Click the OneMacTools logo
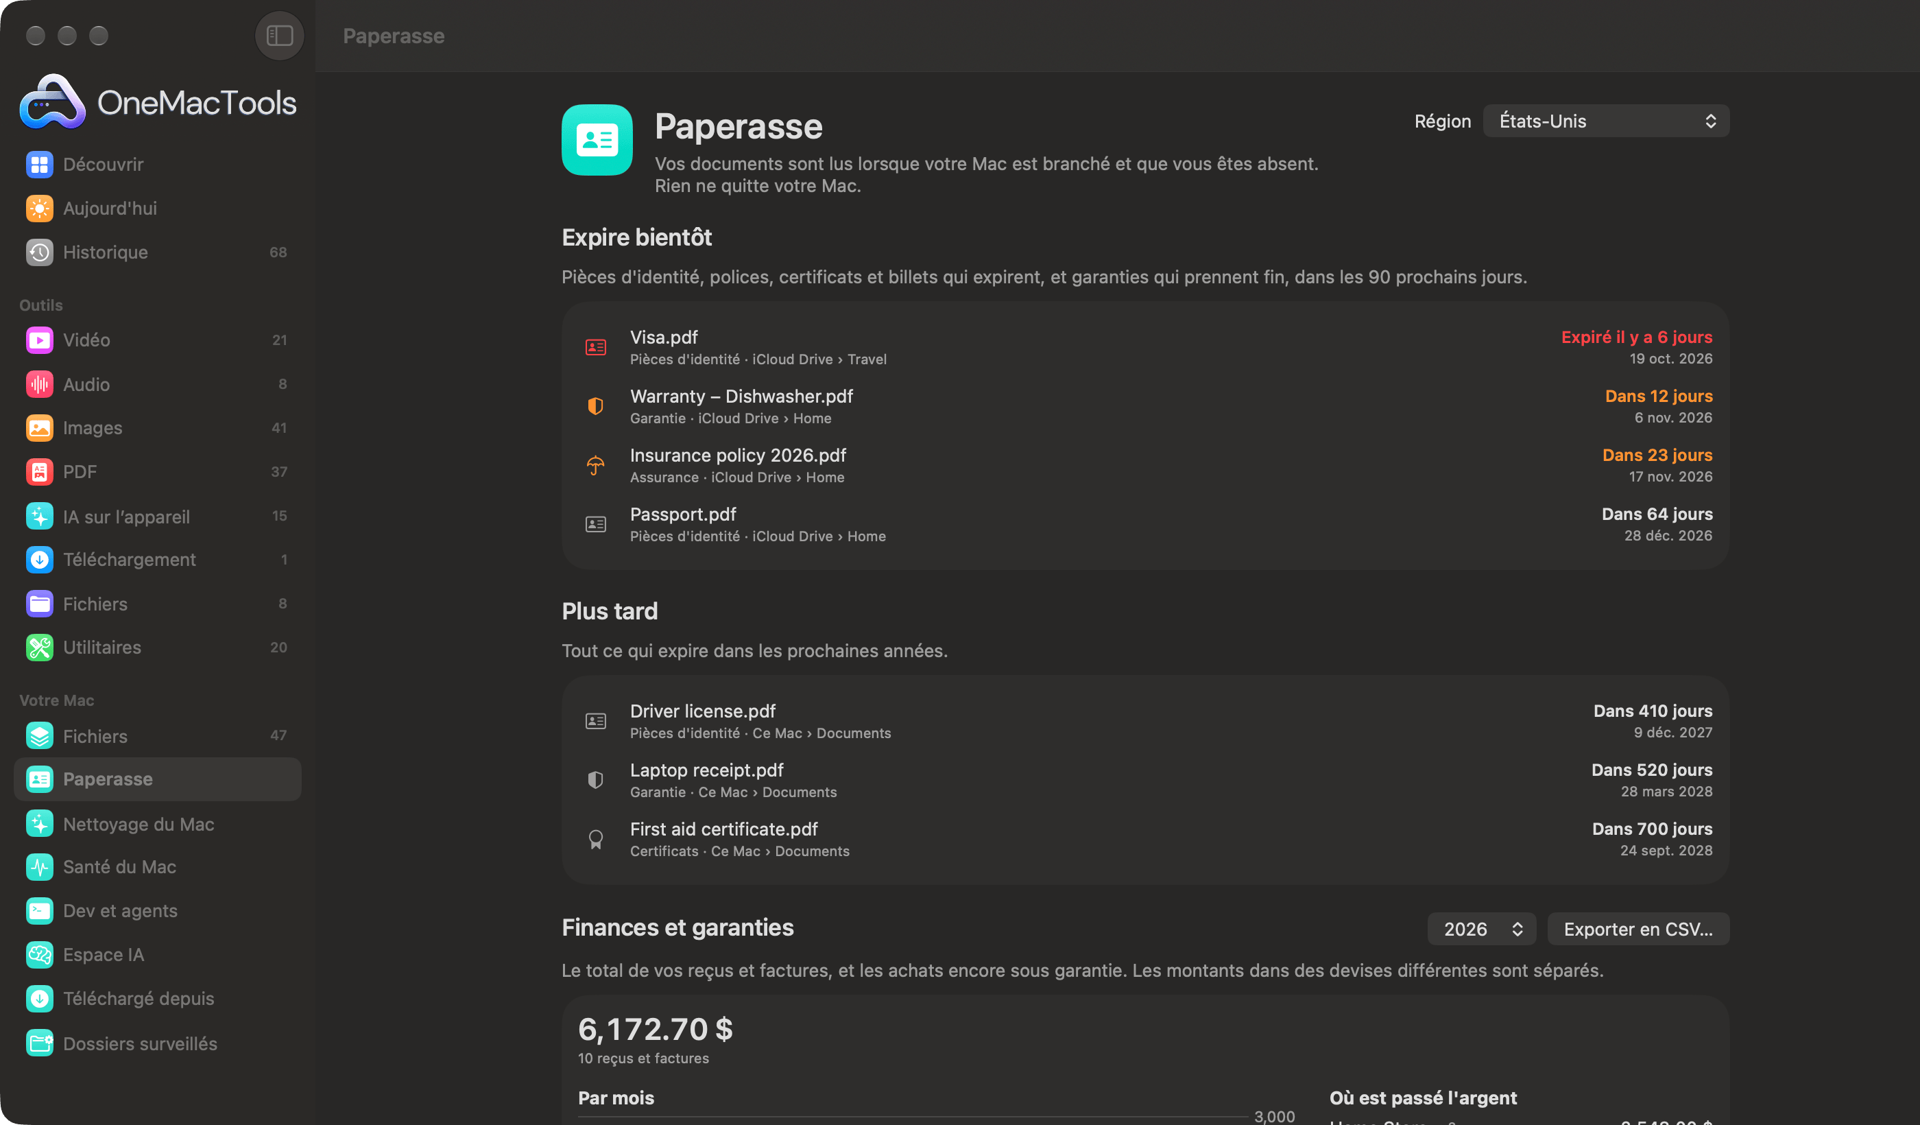 pos(158,102)
